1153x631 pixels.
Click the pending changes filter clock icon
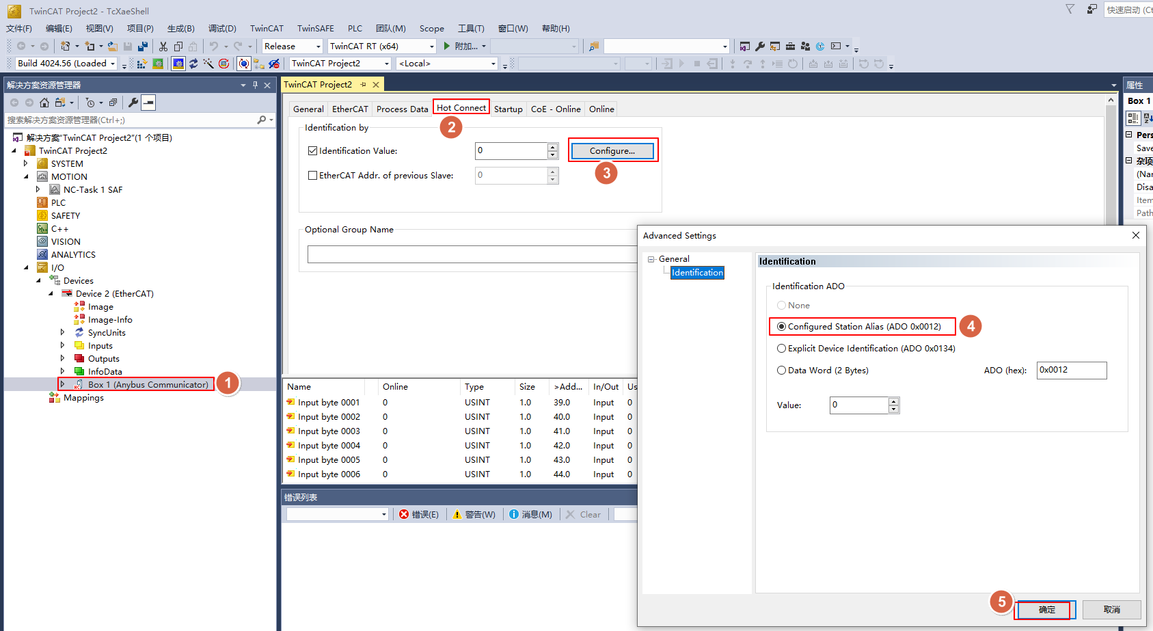pos(90,103)
